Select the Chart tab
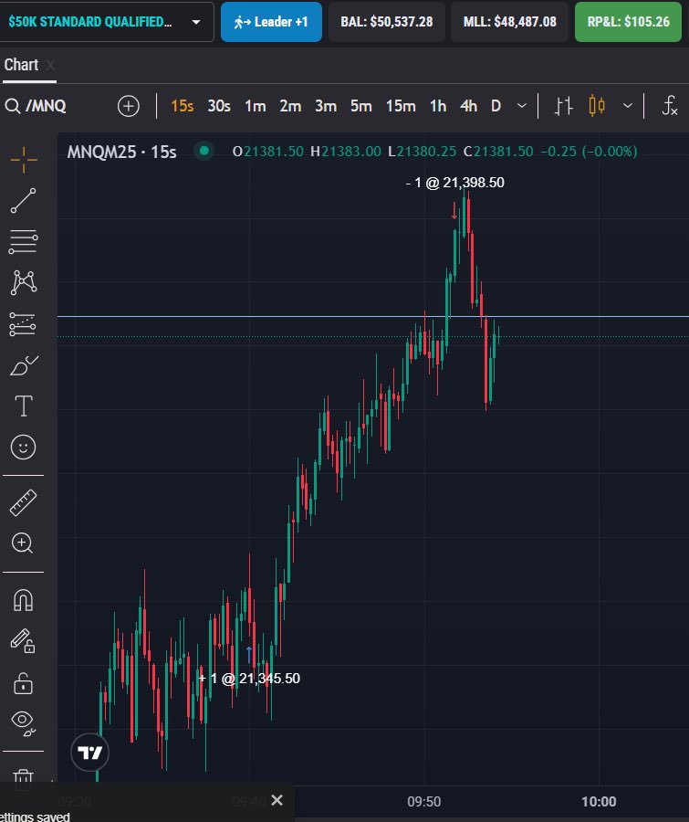Screen dimensions: 689x822 click(x=22, y=65)
